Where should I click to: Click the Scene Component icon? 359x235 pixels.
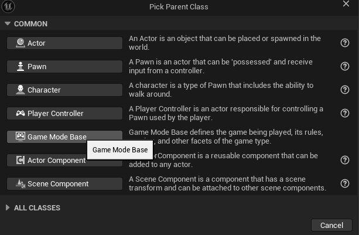(x=20, y=183)
